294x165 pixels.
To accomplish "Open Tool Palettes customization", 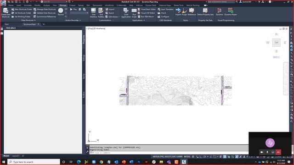I will pyautogui.click(x=101, y=13).
